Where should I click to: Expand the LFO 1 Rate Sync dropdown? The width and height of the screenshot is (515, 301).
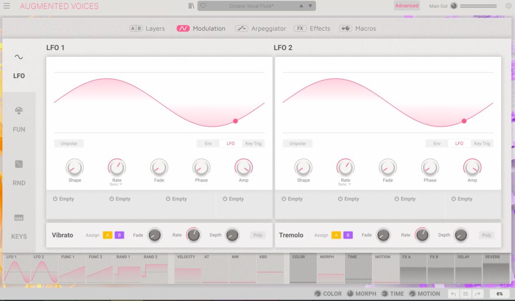coord(117,184)
